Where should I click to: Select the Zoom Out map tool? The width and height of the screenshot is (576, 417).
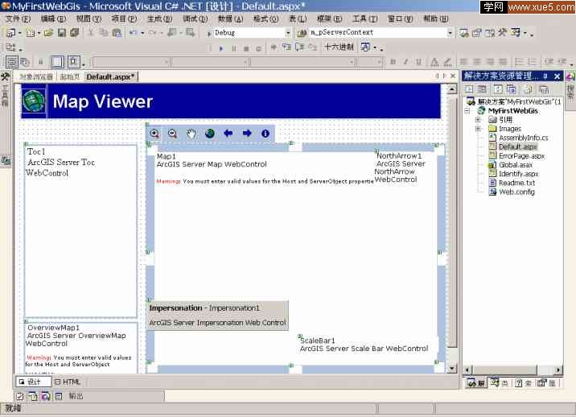(172, 134)
